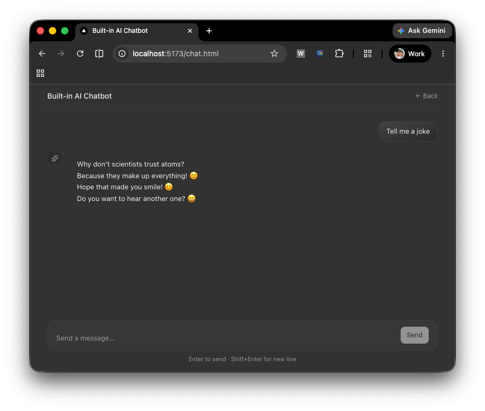Image resolution: width=485 pixels, height=411 pixels.
Task: Close the Built-in AI Chatbot tab
Action: pyautogui.click(x=190, y=31)
